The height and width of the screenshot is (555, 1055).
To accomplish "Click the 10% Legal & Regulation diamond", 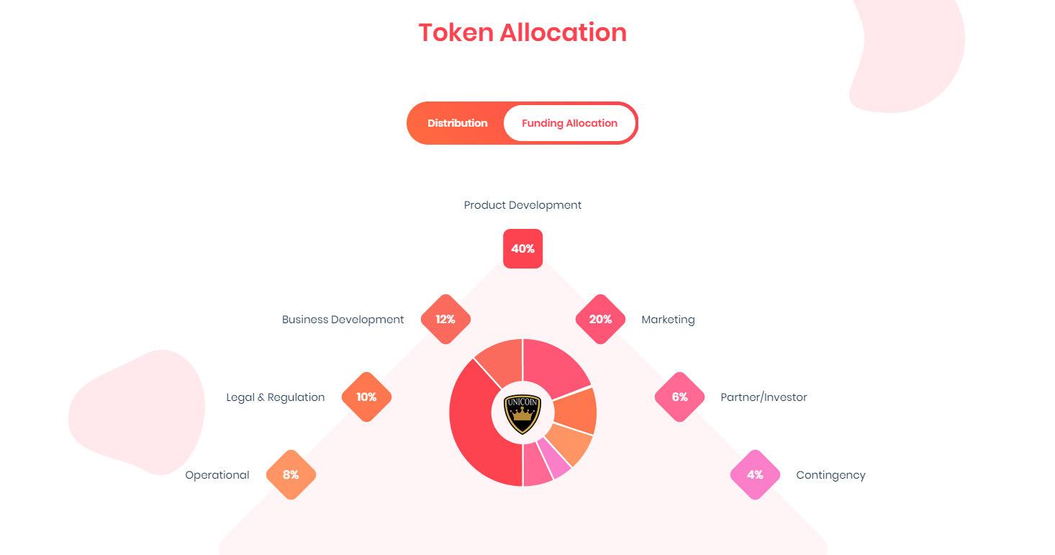I will coord(366,397).
